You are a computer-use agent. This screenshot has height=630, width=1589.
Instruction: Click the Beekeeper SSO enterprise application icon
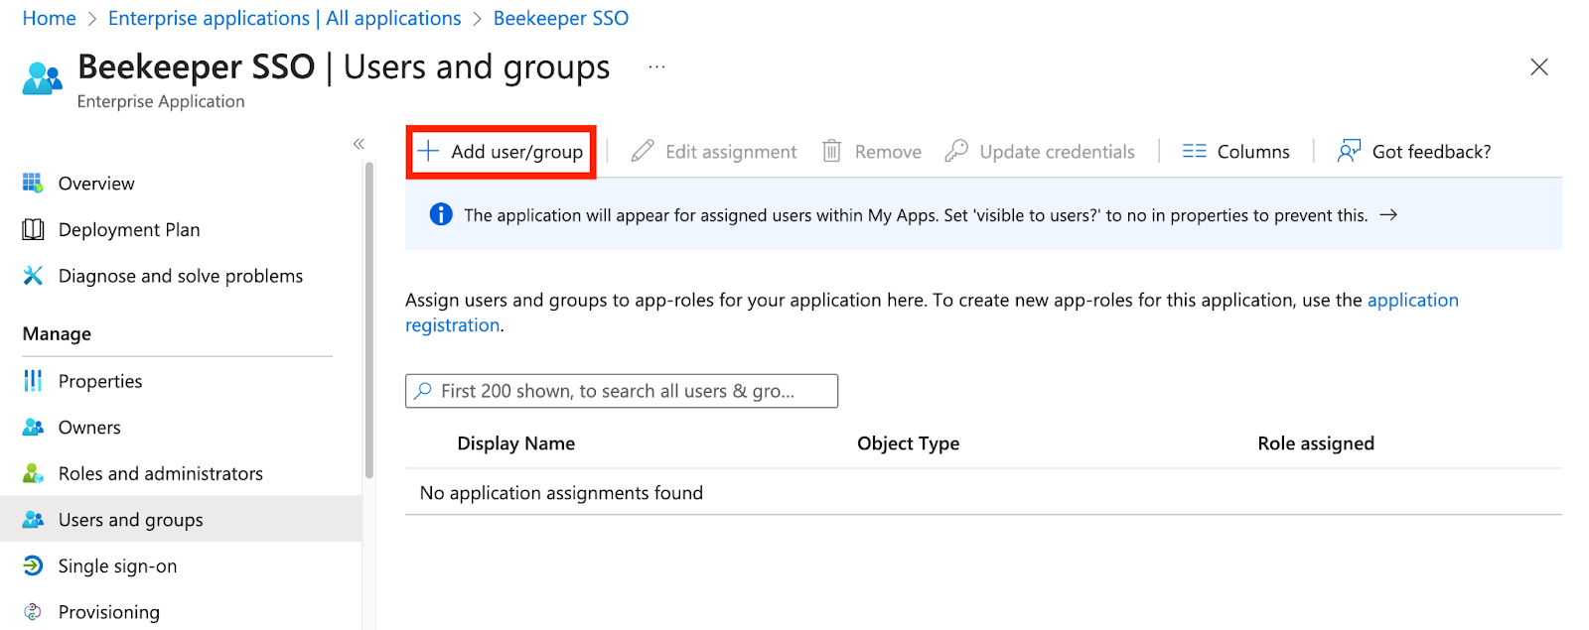(x=43, y=78)
